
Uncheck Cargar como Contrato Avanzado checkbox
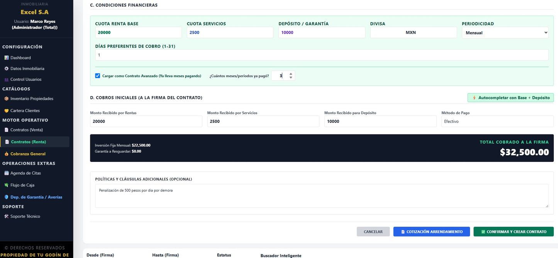tap(98, 76)
